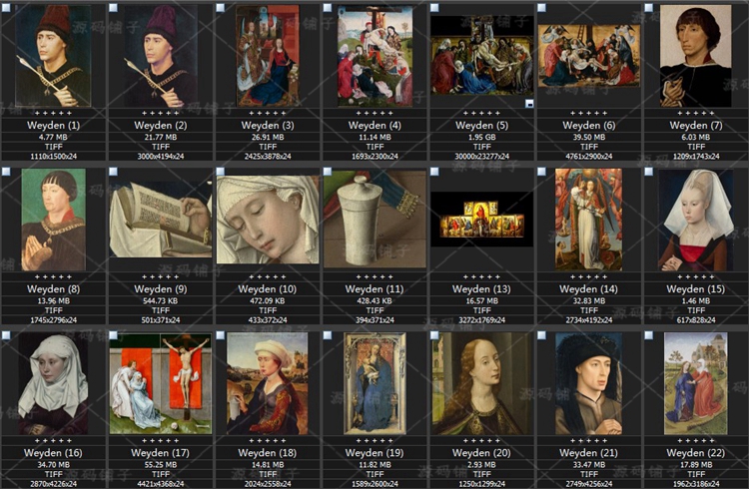Click the 3000x4194x24 dimensions text
Viewport: 749px width, 489px height.
tap(161, 156)
